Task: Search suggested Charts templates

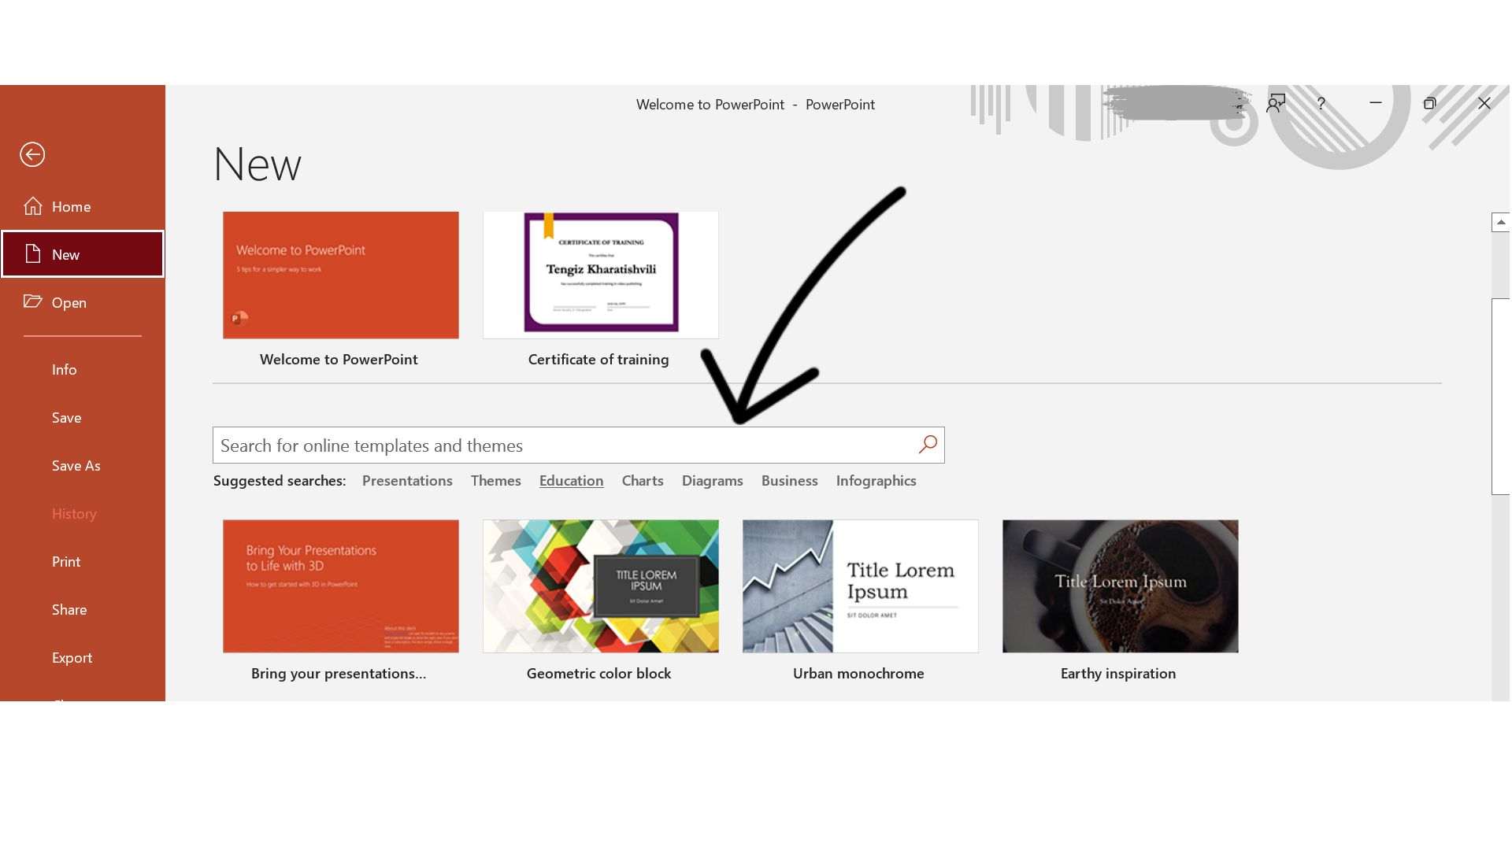Action: click(642, 480)
